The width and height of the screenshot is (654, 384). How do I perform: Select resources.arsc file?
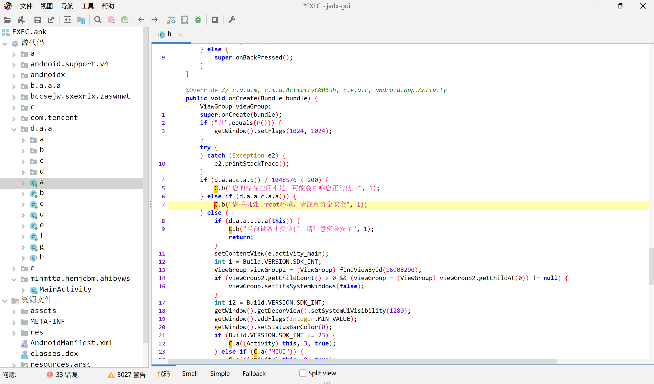tap(61, 364)
